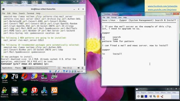Open www.youtube.com/limjetwee link
The width and height of the screenshot is (180, 101).
(162, 10)
